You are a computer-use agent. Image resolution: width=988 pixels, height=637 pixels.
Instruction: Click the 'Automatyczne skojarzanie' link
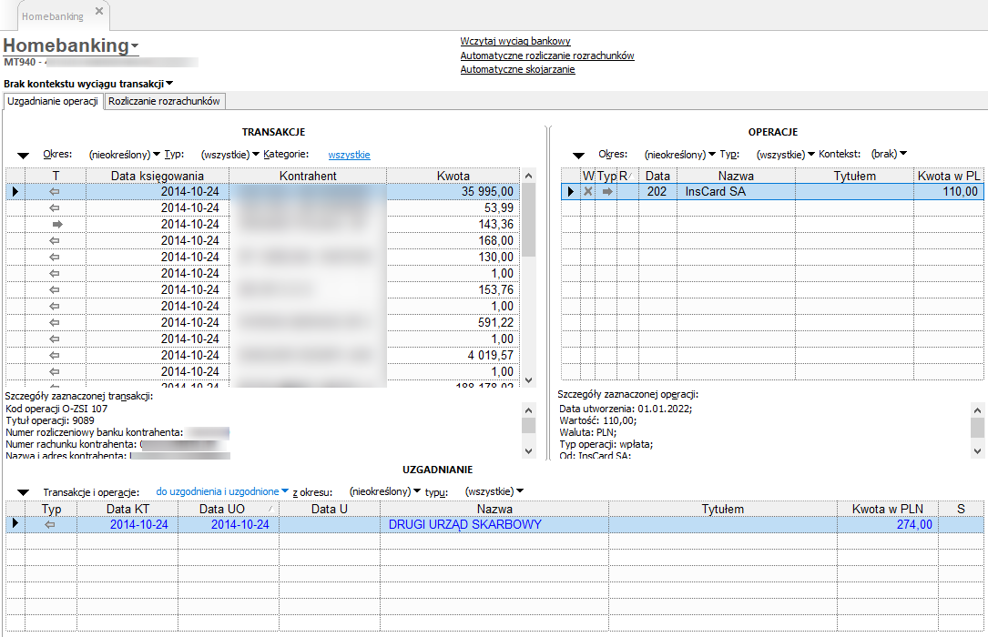[517, 69]
